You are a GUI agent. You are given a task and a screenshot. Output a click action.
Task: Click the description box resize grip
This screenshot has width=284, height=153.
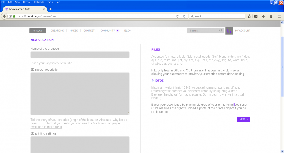pyautogui.click(x=128, y=113)
